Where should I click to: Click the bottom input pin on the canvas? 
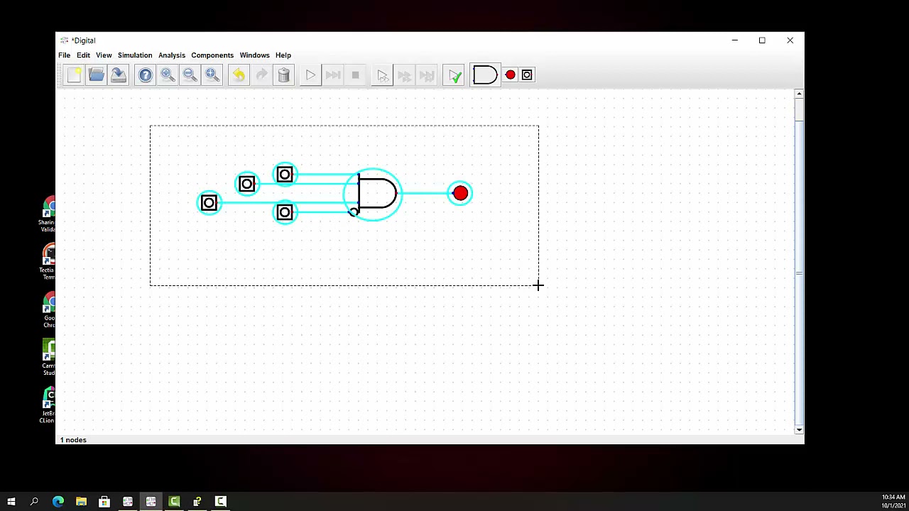pos(285,212)
